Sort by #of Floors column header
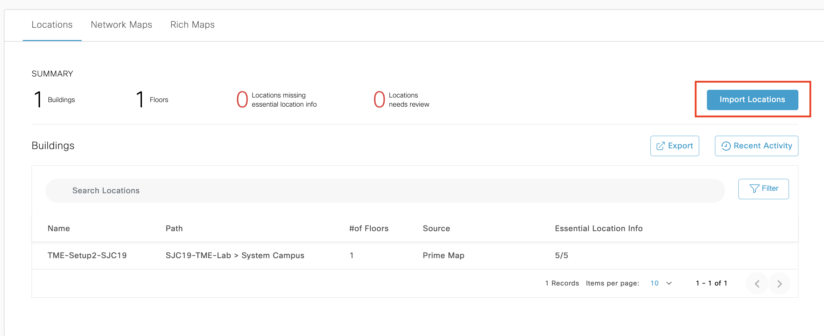Image resolution: width=824 pixels, height=336 pixels. tap(369, 228)
